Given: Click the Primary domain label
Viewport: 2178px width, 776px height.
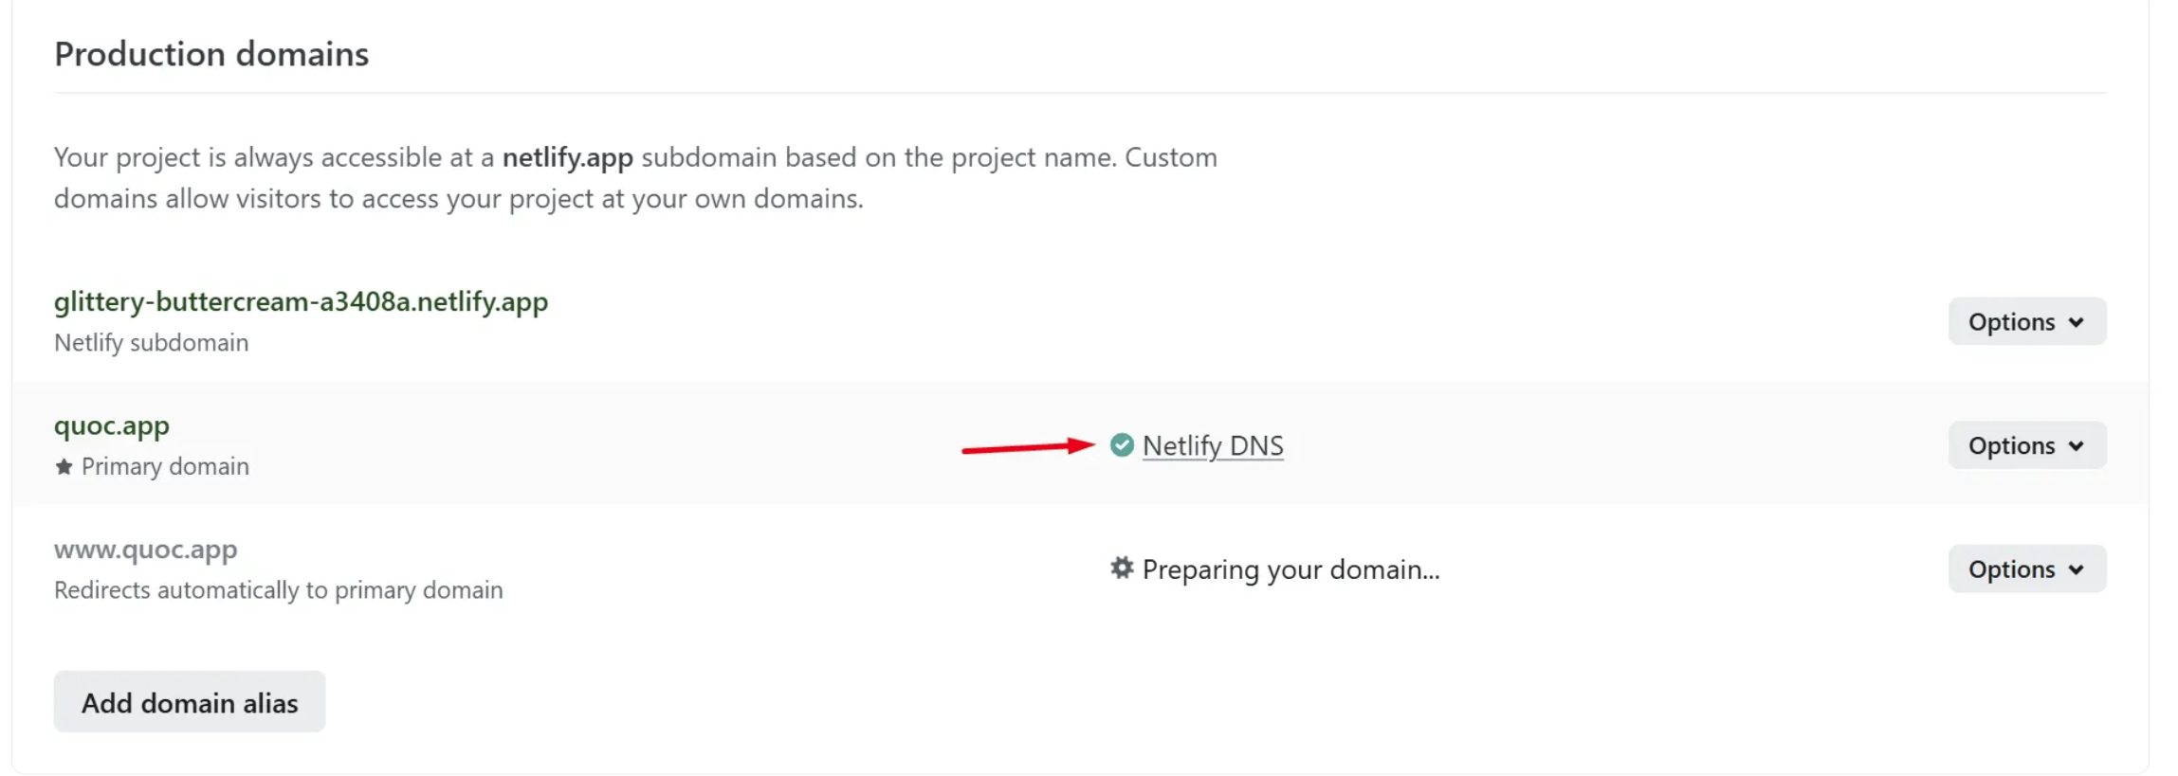Looking at the screenshot, I should click(165, 467).
